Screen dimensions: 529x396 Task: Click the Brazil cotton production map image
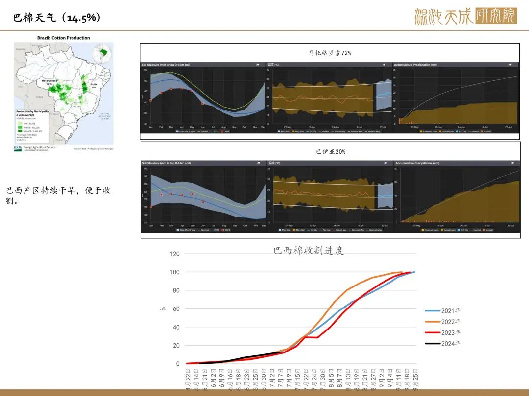click(x=63, y=93)
